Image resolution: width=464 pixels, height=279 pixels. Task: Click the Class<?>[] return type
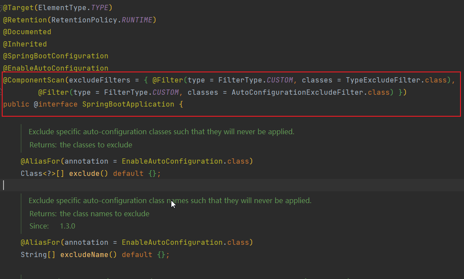pos(42,173)
